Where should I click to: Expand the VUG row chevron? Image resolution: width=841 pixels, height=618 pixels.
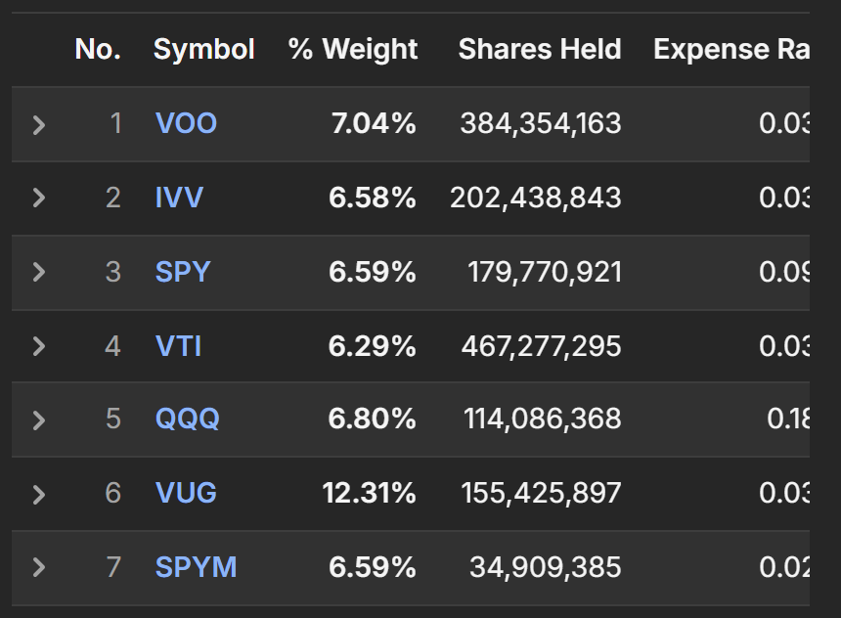[x=38, y=494]
